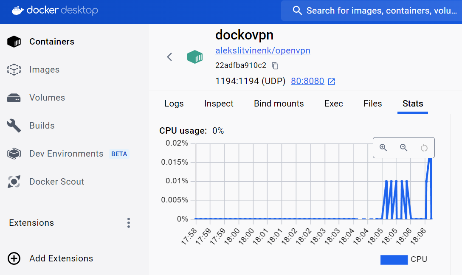Zoom out on the CPU chart
This screenshot has width=462, height=275.
pos(404,148)
